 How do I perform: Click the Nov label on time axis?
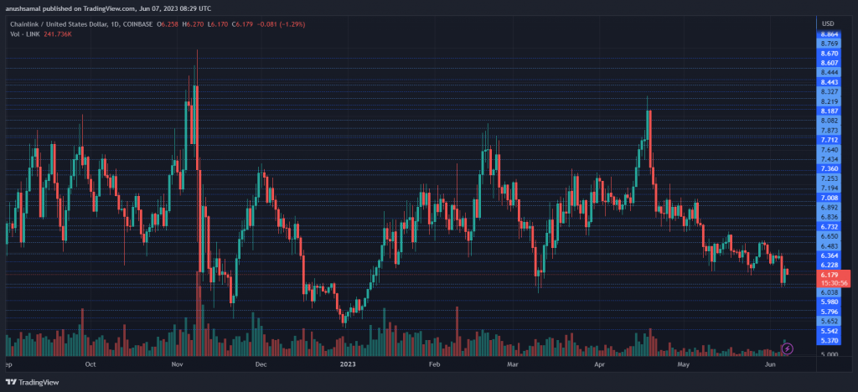point(177,365)
